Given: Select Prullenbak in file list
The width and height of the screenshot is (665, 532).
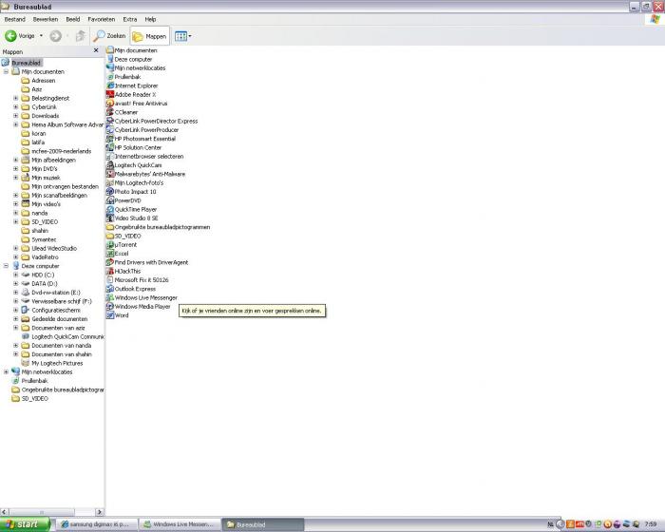Looking at the screenshot, I should [123, 77].
